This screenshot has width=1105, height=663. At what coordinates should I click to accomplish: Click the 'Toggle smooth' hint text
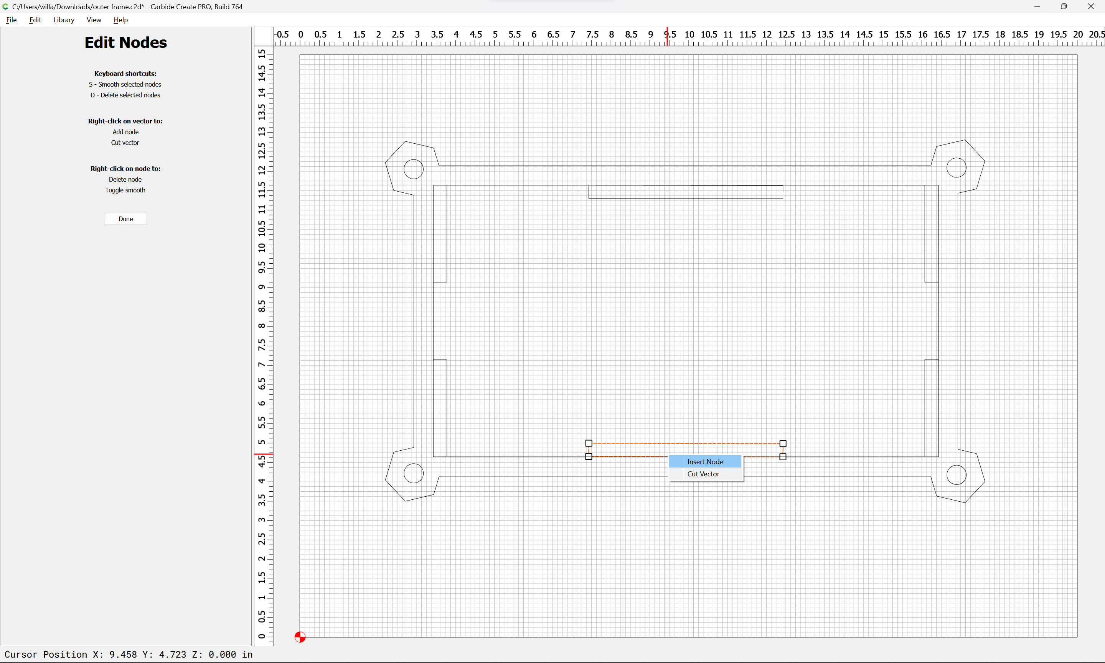125,190
